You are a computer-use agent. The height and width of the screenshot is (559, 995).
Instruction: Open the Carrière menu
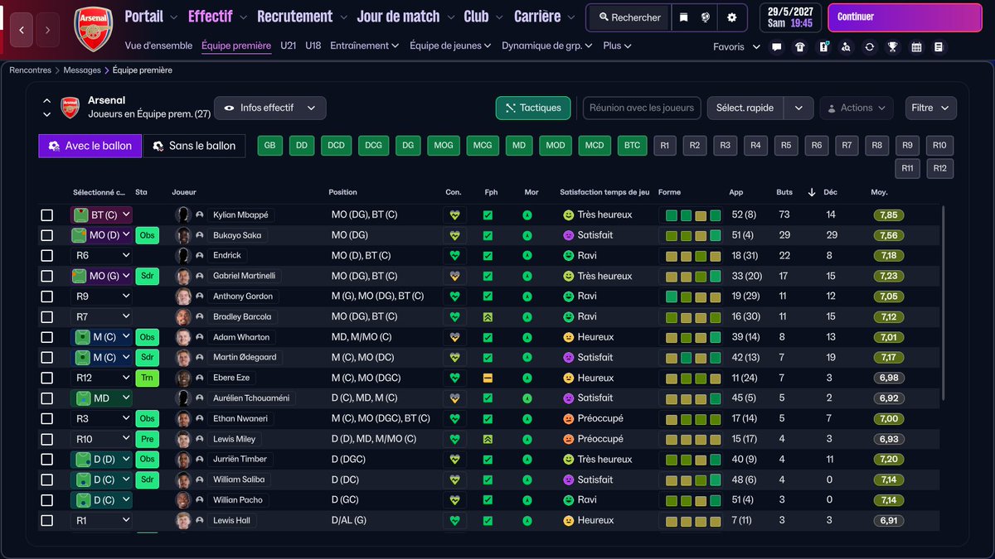(544, 17)
